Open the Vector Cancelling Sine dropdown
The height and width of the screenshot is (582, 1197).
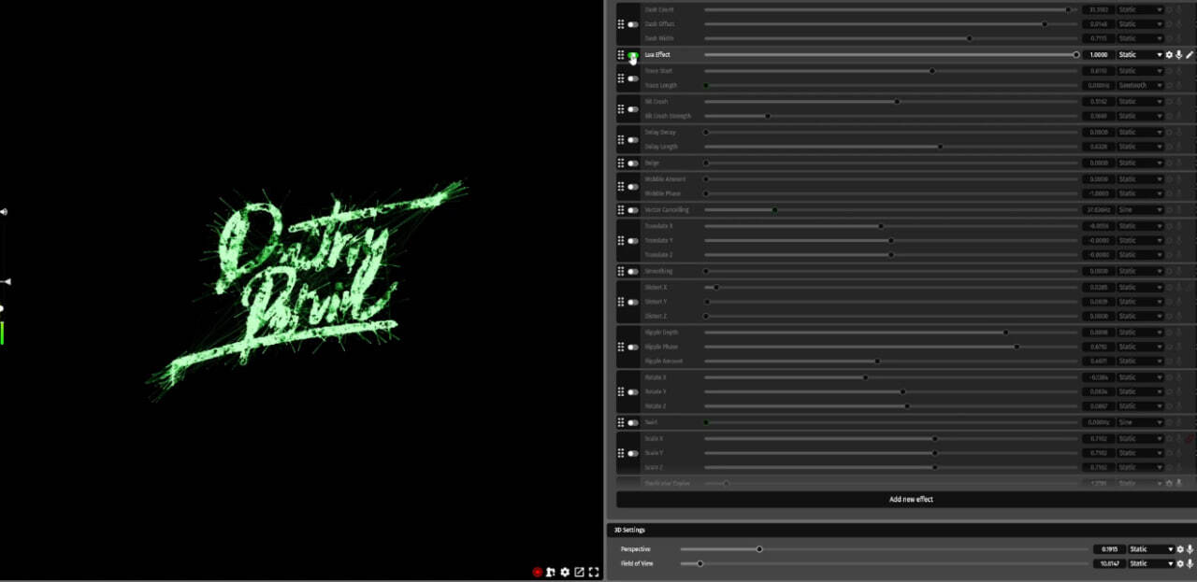pos(1140,210)
